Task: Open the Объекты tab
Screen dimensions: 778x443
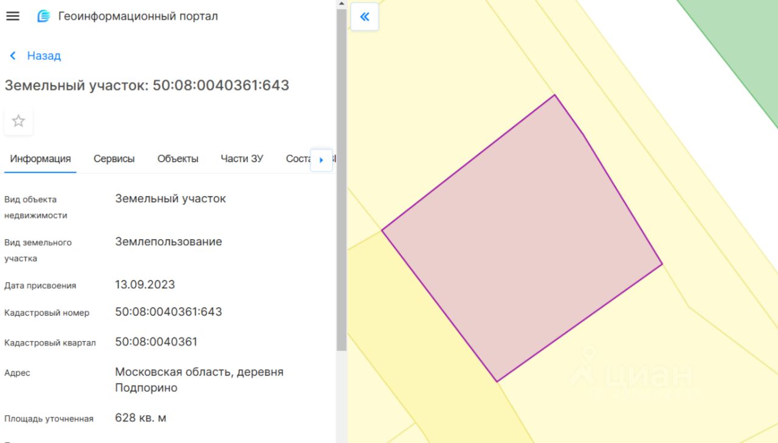Action: click(x=178, y=159)
